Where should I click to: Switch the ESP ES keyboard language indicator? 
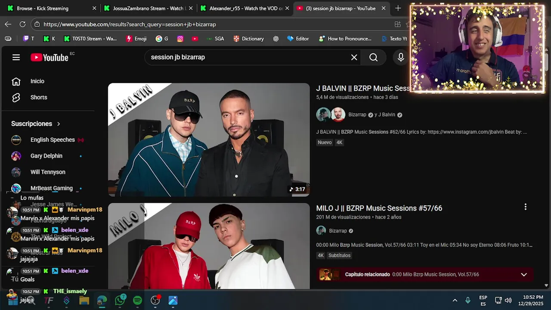pos(483,301)
